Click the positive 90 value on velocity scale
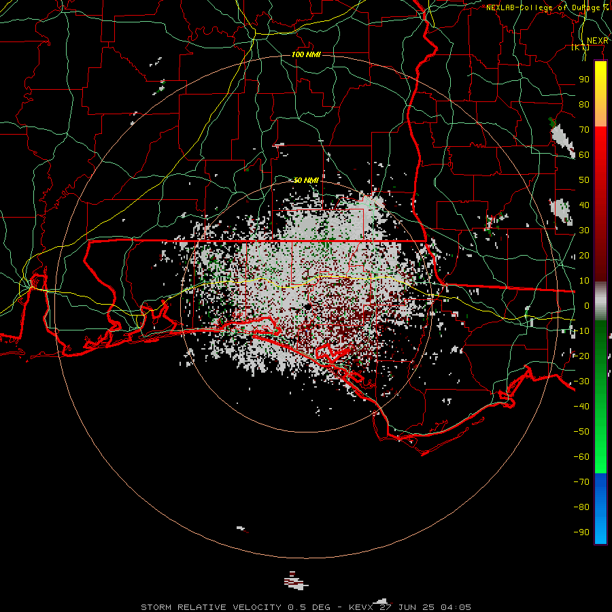Viewport: 612px width, 612px height. pyautogui.click(x=584, y=80)
